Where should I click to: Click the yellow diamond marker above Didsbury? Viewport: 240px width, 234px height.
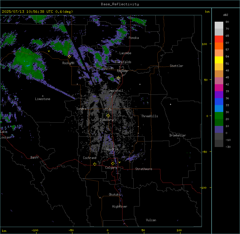pyautogui.click(x=108, y=116)
